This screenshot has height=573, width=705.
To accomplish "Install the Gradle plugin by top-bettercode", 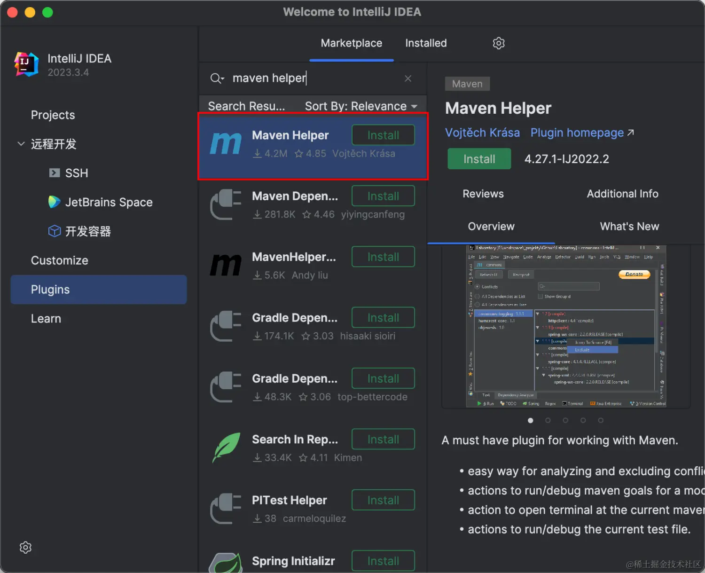I will click(x=384, y=378).
